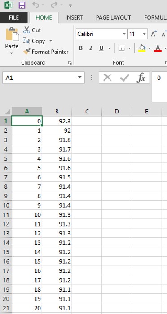Click the formula bar showing 0
This screenshot has height=314, width=167.
[159, 87]
